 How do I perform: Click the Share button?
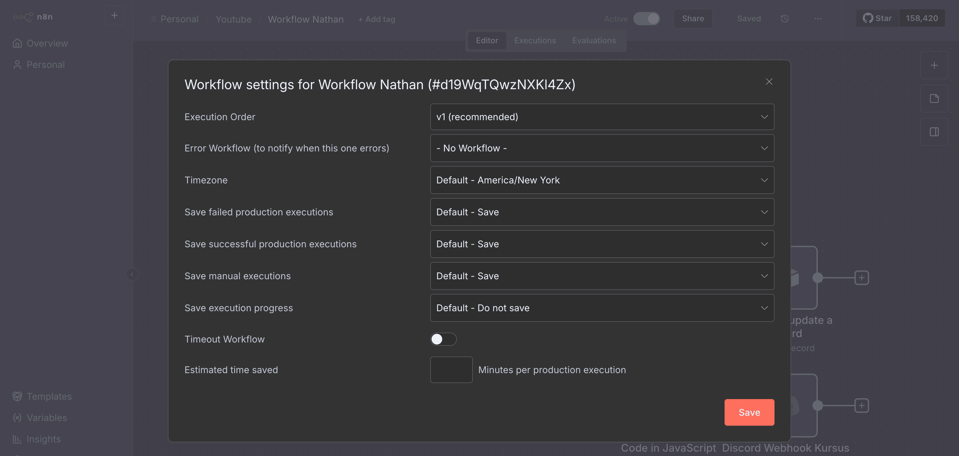693,19
